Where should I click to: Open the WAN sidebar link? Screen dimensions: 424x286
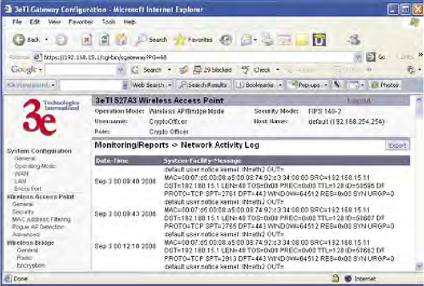click(x=21, y=174)
